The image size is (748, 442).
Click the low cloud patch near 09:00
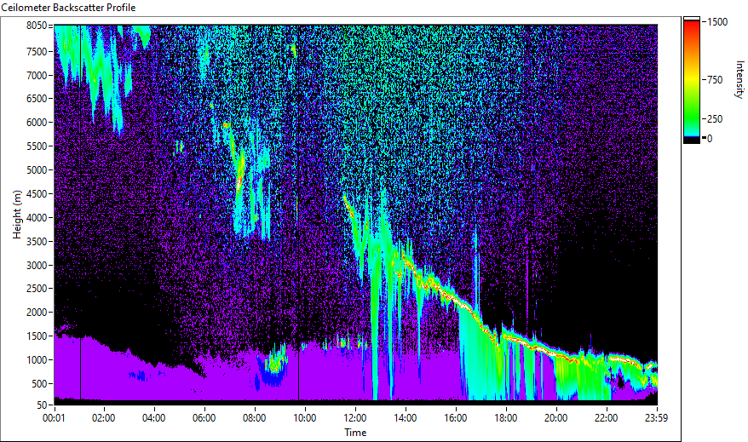[x=273, y=365]
